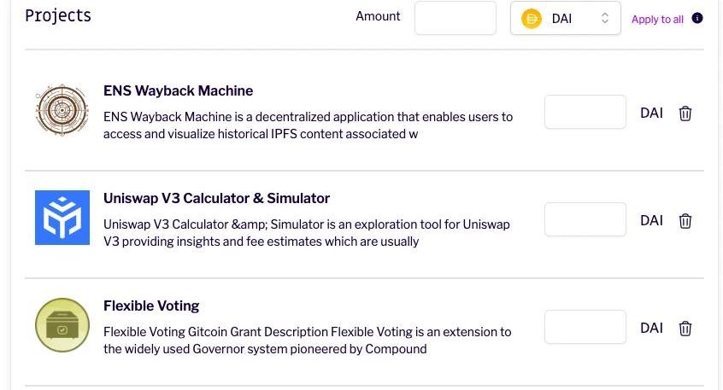Focus the top Amount input field

pos(456,18)
